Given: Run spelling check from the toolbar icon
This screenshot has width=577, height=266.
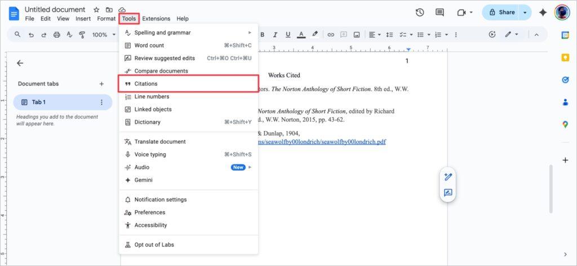Looking at the screenshot, I should (69, 34).
